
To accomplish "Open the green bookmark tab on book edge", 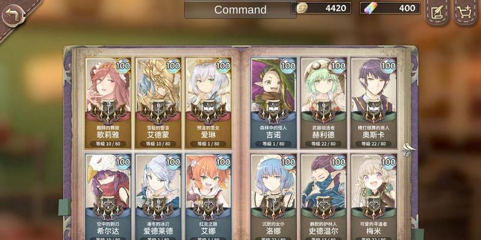I will [64, 207].
